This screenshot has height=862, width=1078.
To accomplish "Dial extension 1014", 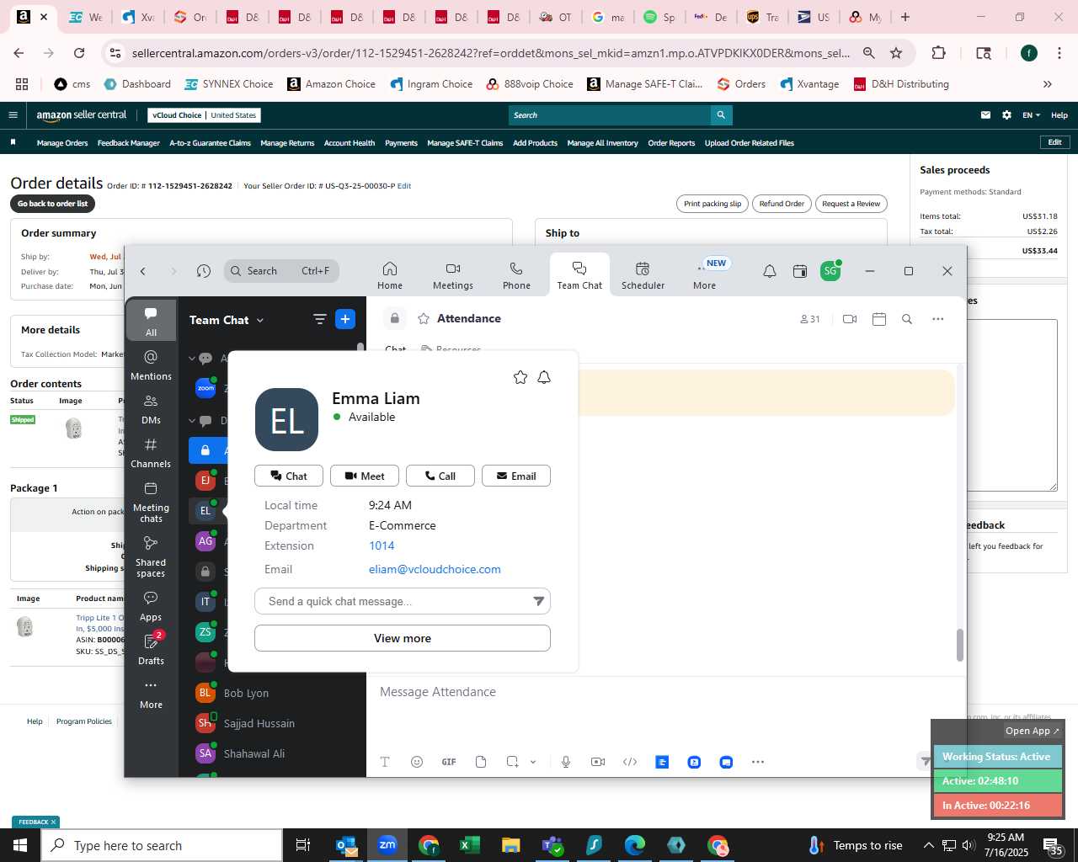I will tap(382, 545).
